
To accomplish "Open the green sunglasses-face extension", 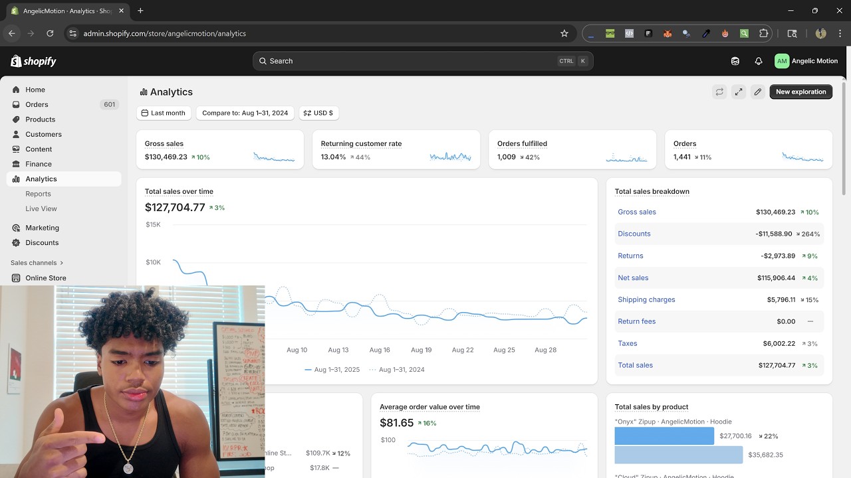I will pyautogui.click(x=610, y=33).
